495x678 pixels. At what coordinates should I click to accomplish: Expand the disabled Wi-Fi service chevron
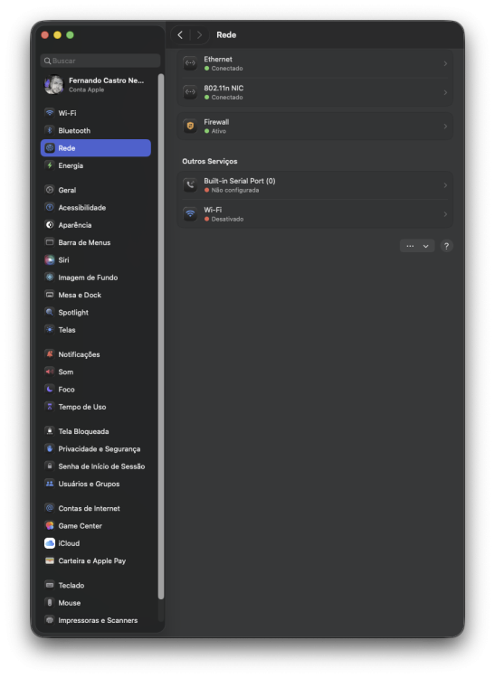[x=445, y=214]
